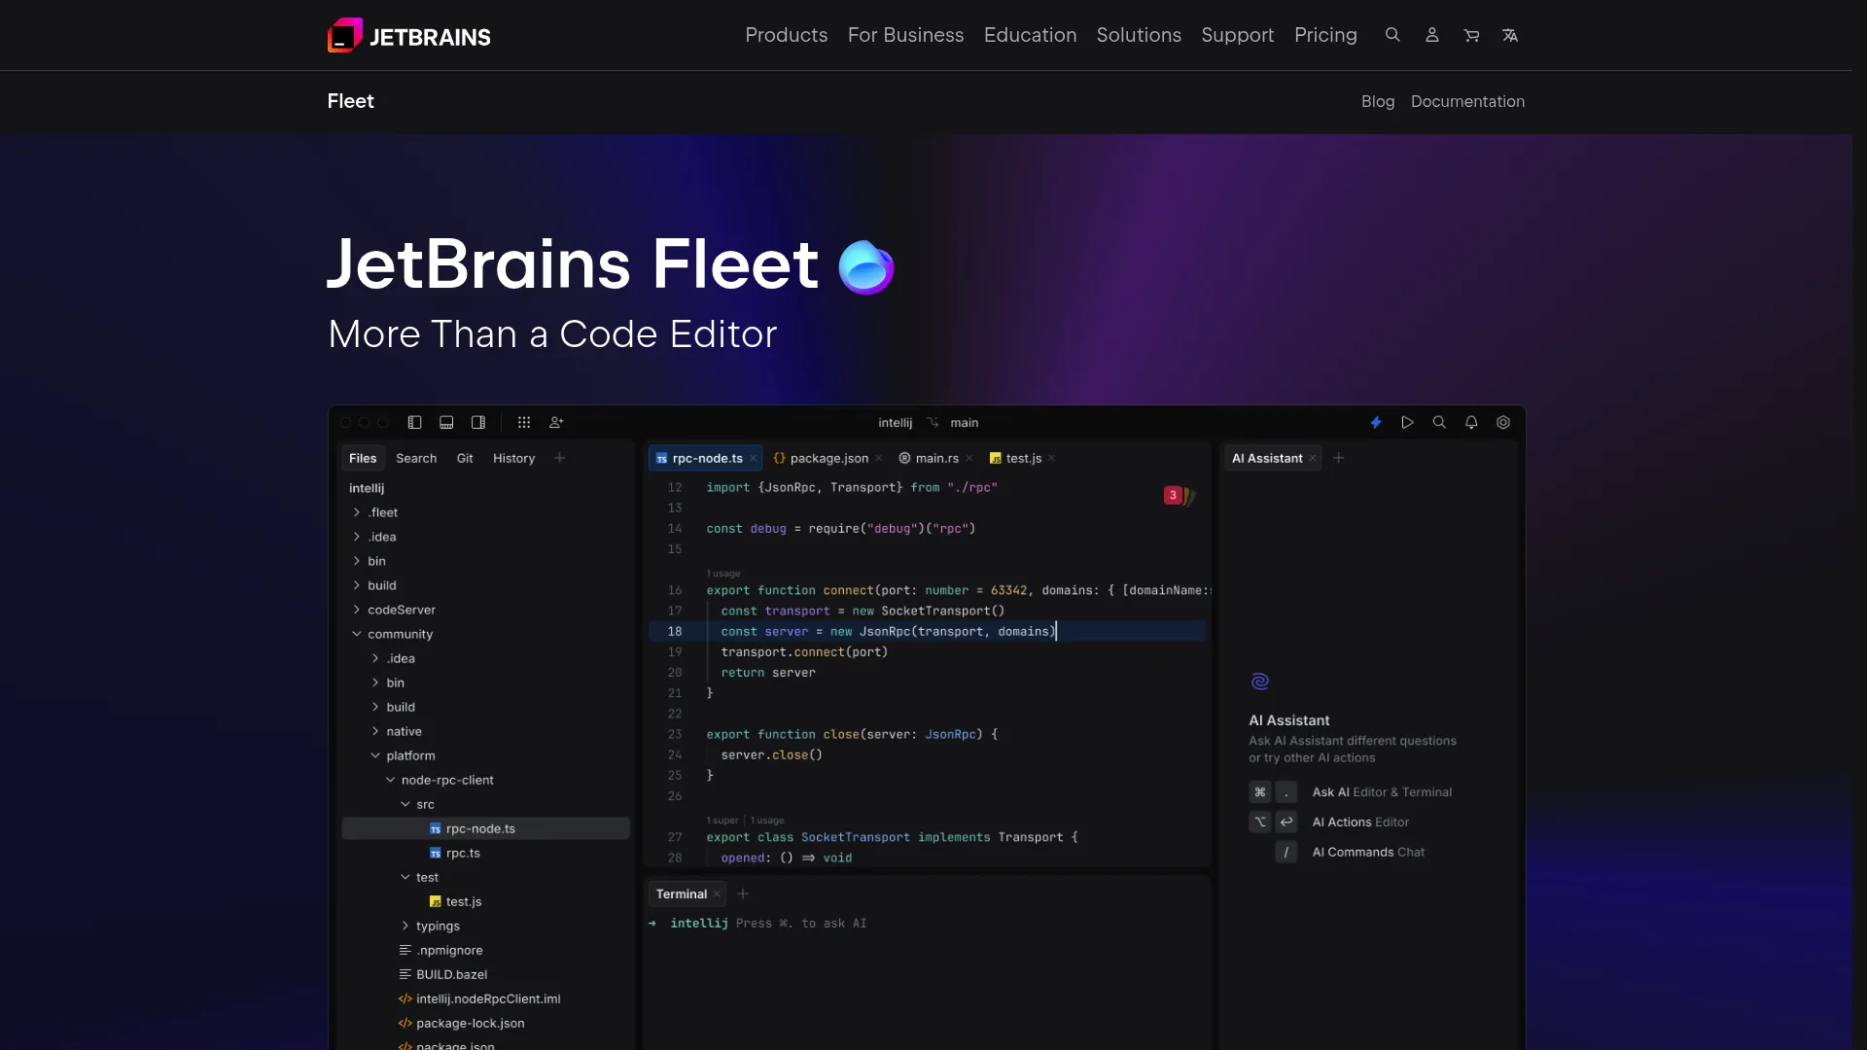This screenshot has width=1867, height=1050.
Task: Expand the top-level .idea folder
Action: (x=357, y=537)
